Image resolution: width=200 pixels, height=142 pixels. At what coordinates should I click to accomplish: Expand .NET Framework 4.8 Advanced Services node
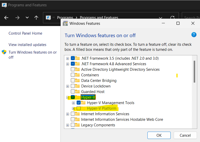tap(68, 64)
